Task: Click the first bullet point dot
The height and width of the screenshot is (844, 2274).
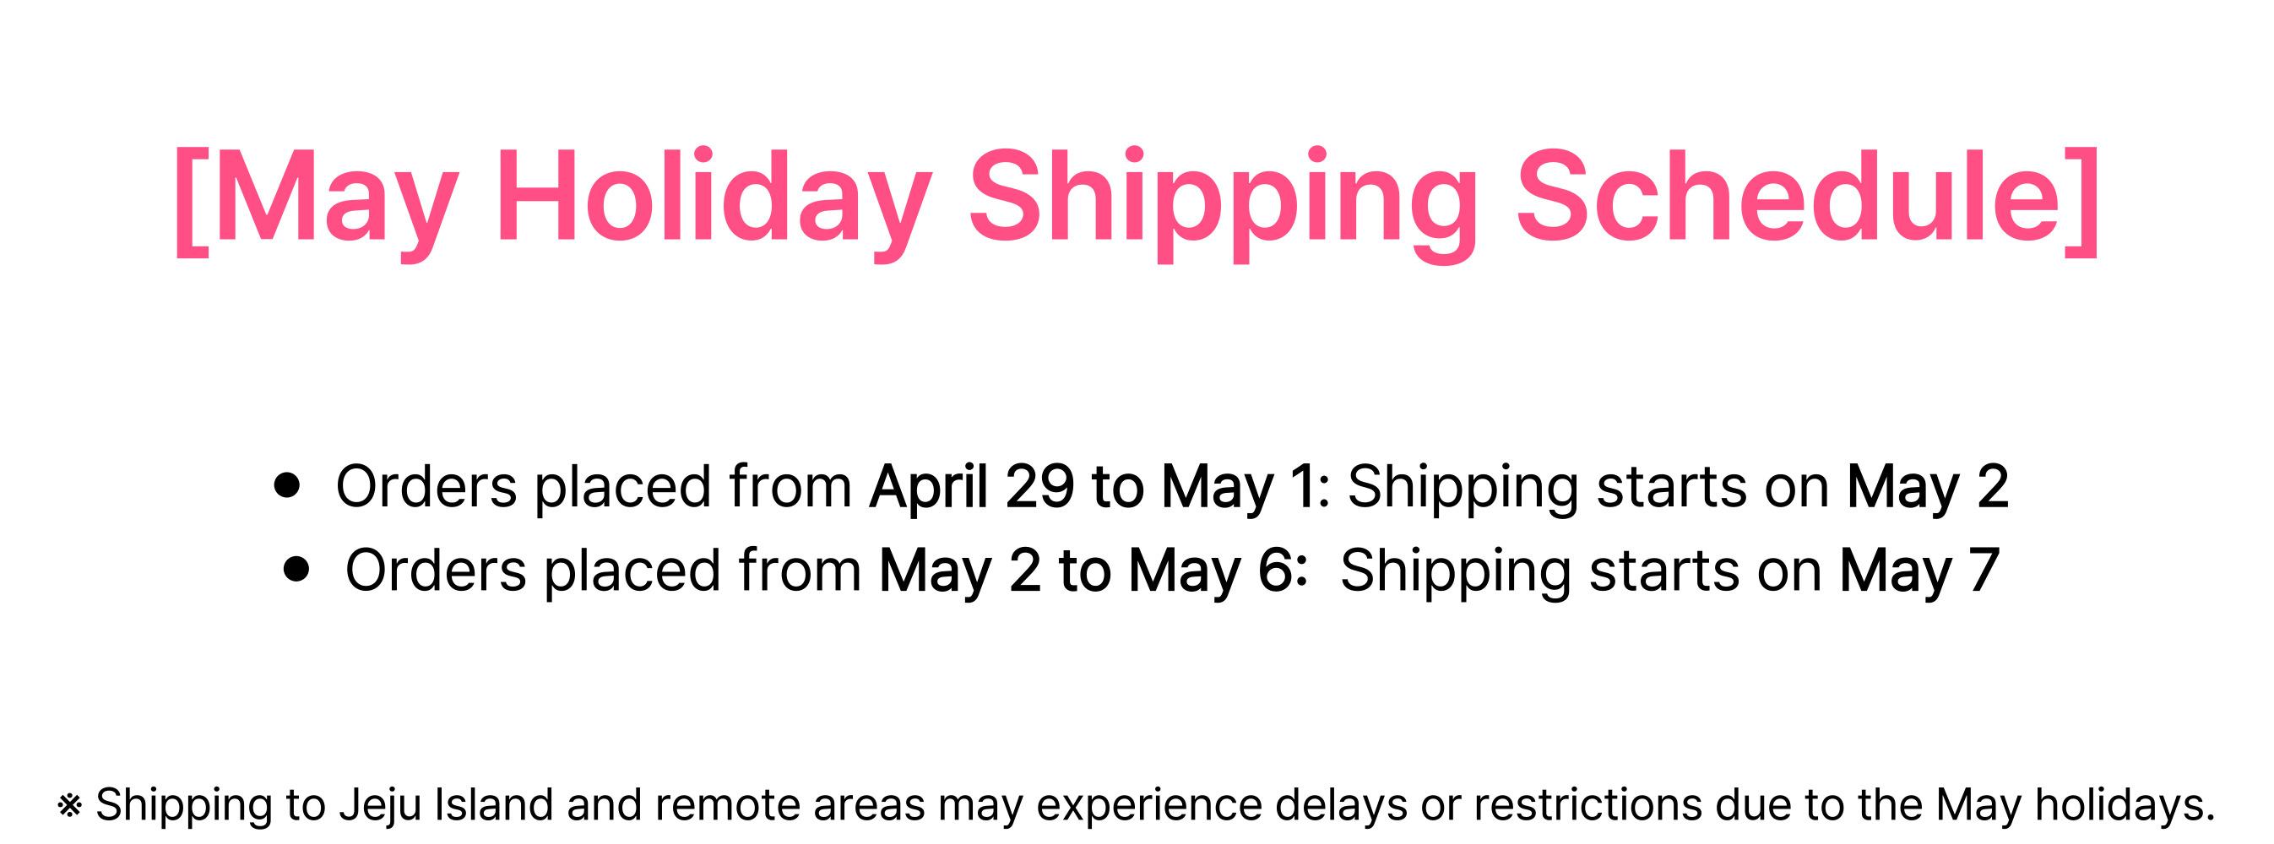Action: [288, 486]
